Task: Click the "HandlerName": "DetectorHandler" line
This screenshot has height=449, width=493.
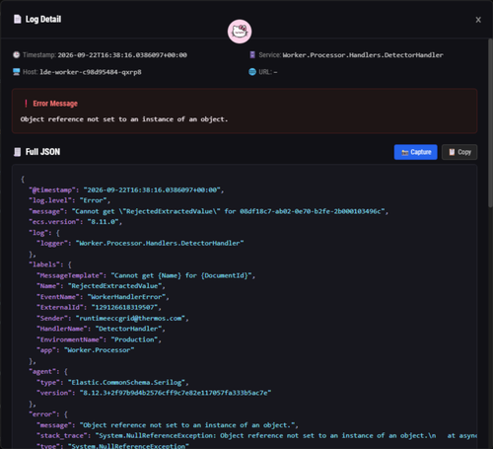Action: 101,329
